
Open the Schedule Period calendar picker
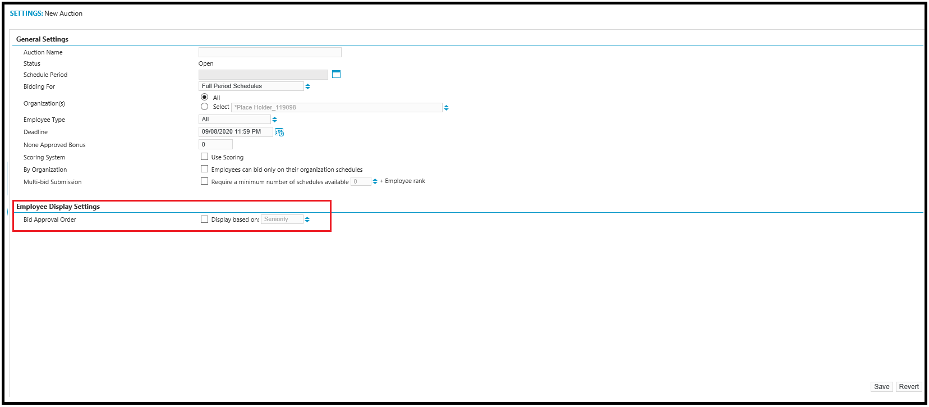pos(336,74)
